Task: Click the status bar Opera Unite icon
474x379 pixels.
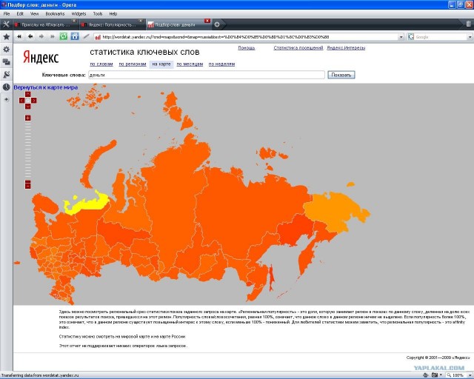Action: pyautogui.click(x=426, y=375)
